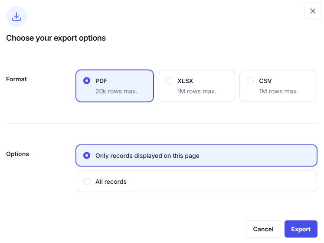Click the 'PDF' label text

pyautogui.click(x=101, y=80)
